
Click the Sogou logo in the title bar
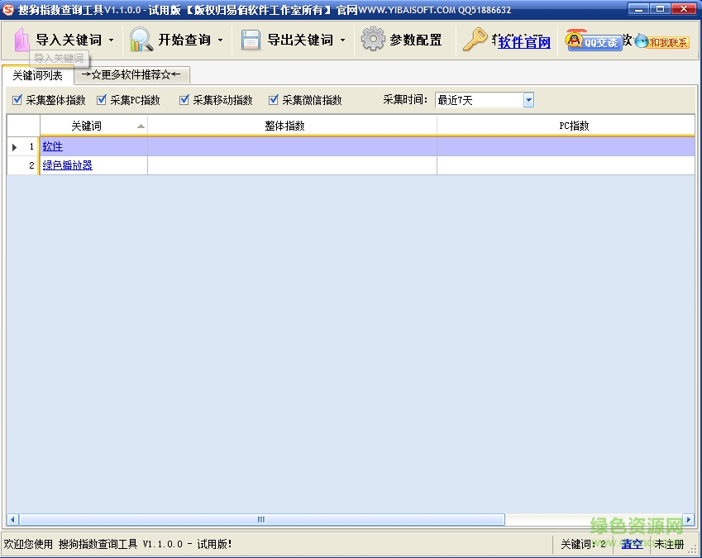coord(10,8)
